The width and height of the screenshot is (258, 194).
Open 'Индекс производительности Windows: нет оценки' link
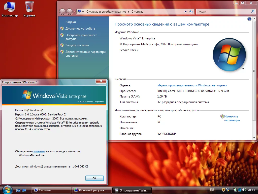coord(192,85)
